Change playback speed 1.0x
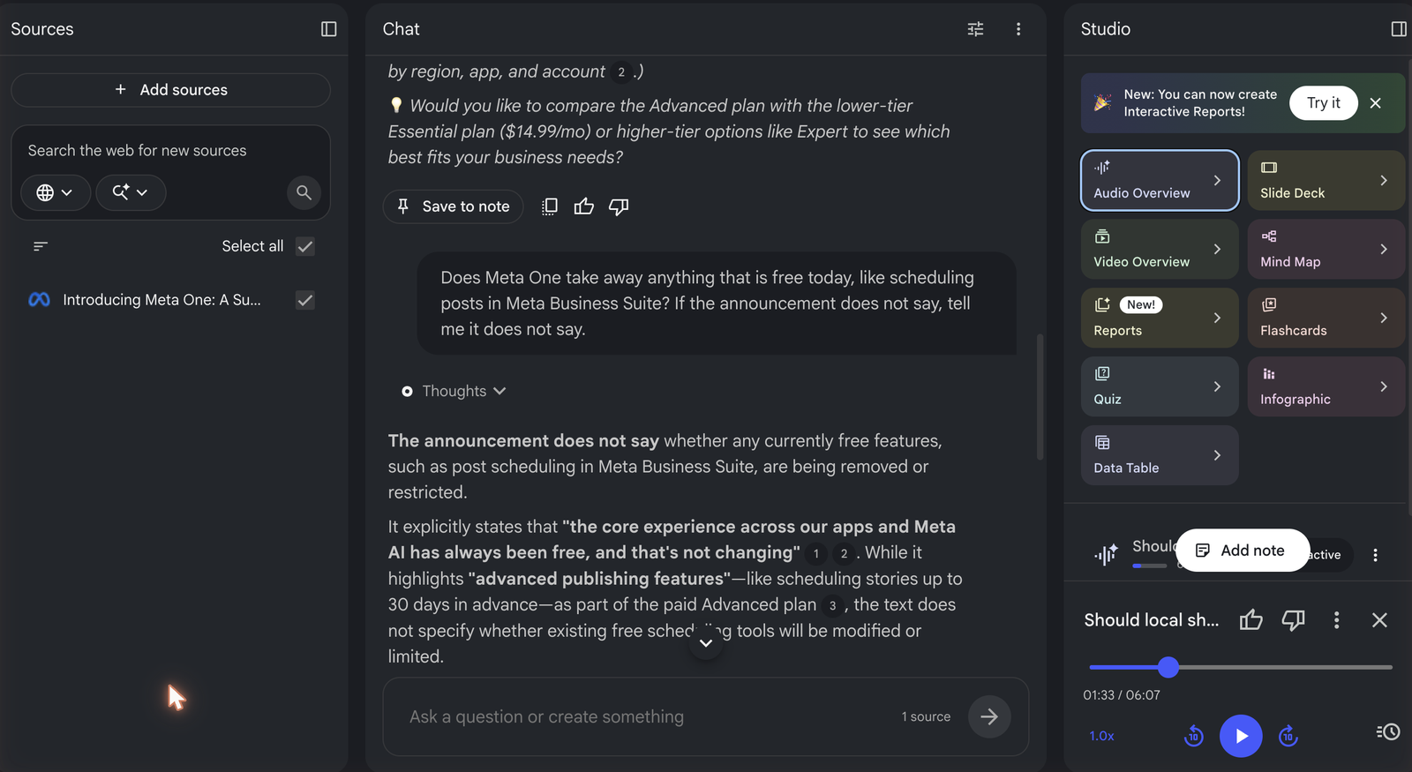1412x772 pixels. coord(1101,736)
